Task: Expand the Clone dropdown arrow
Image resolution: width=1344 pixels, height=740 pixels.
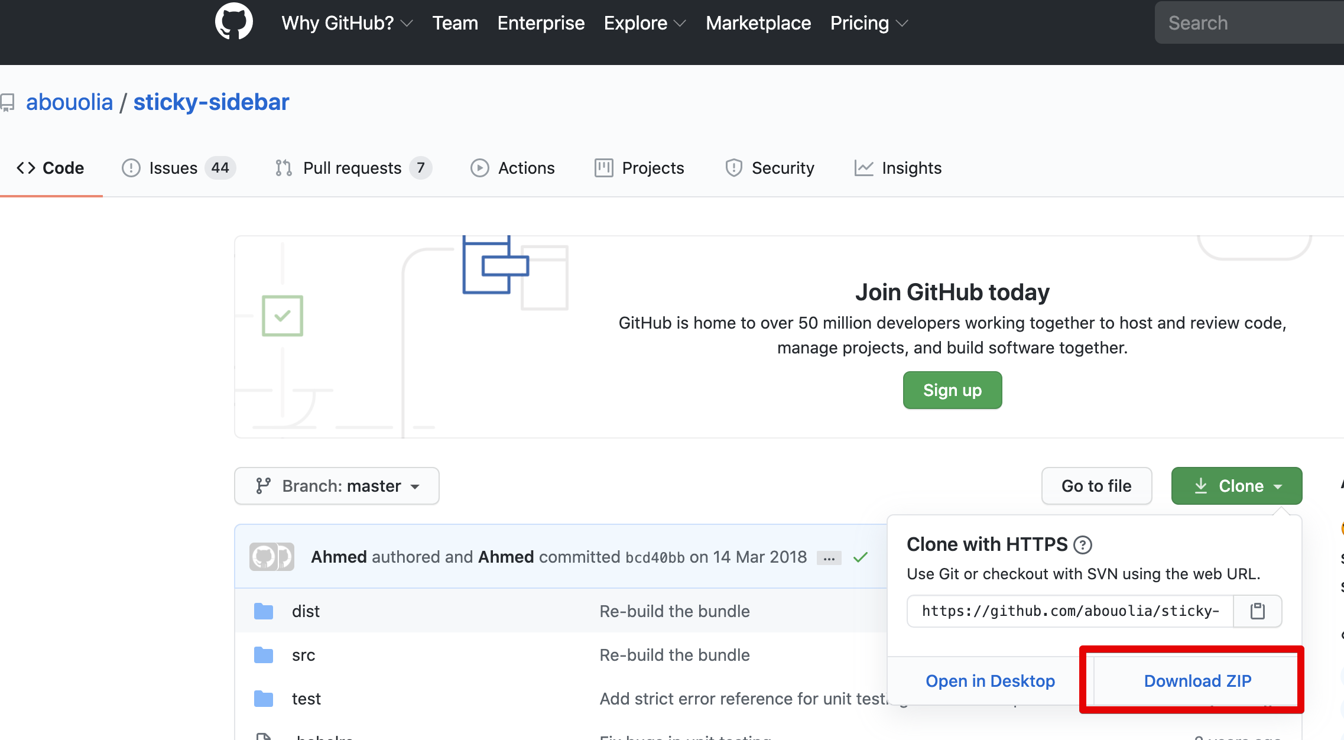Action: 1278,486
